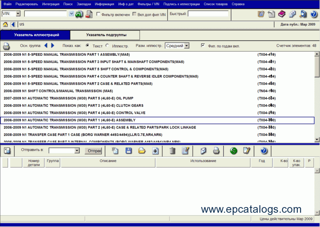The width and height of the screenshot is (320, 227).
Task: Switch to Указатель подгруппы tab
Action: (x=106, y=35)
